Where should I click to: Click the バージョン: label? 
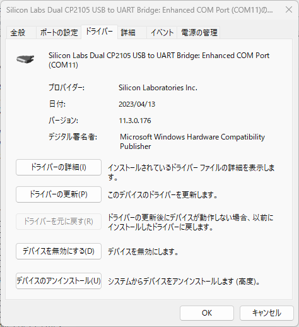click(x=63, y=121)
